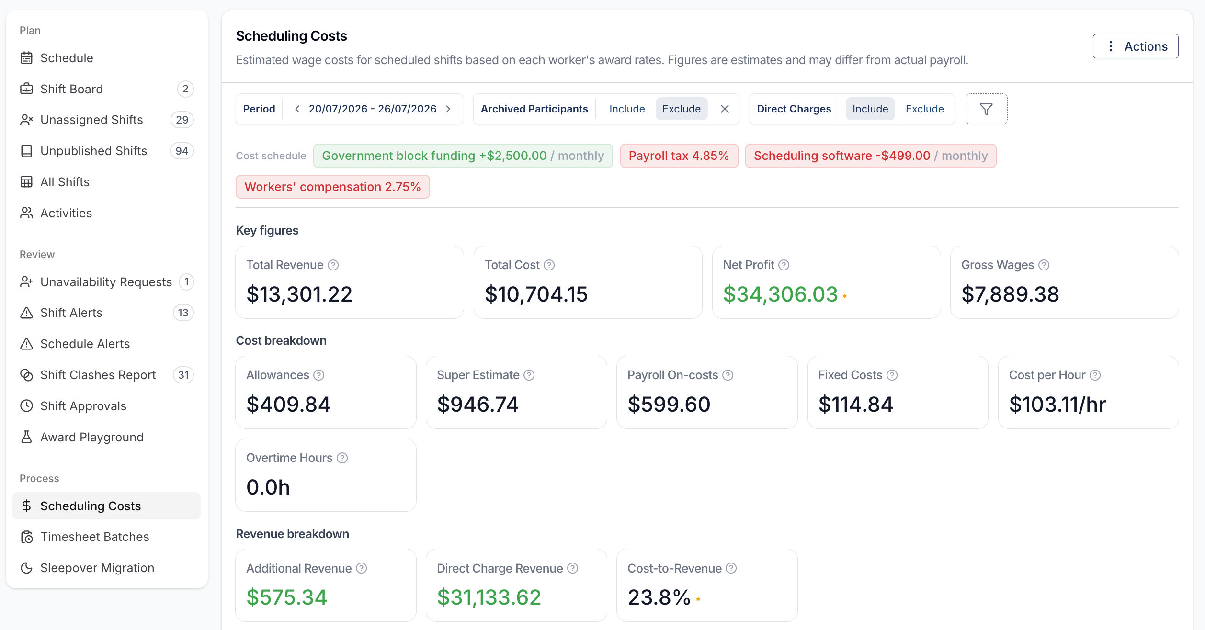Image resolution: width=1205 pixels, height=630 pixels.
Task: Click the help icon beside Total Revenue
Action: tap(333, 265)
